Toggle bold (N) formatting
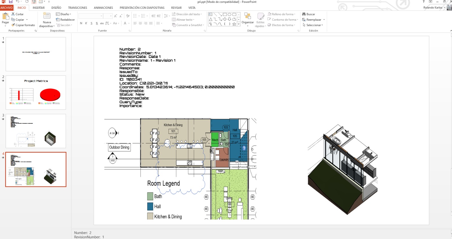 [x=81, y=23]
